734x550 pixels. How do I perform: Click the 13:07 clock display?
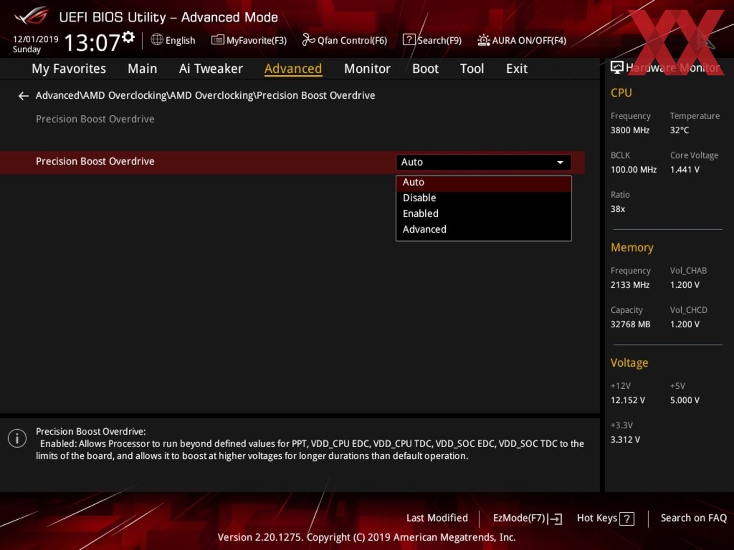(92, 42)
